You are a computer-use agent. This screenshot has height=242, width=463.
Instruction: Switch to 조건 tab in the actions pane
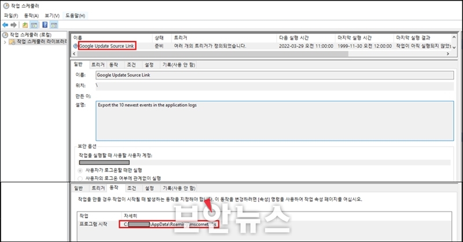(132, 188)
